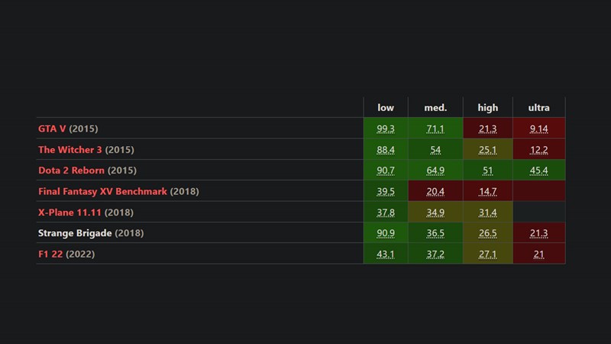Image resolution: width=611 pixels, height=344 pixels.
Task: Click the high column header
Action: pyautogui.click(x=488, y=108)
